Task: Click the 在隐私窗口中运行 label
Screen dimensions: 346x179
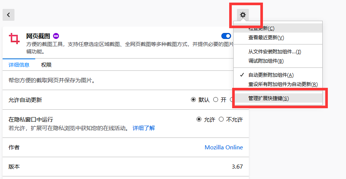Action: click(31, 119)
